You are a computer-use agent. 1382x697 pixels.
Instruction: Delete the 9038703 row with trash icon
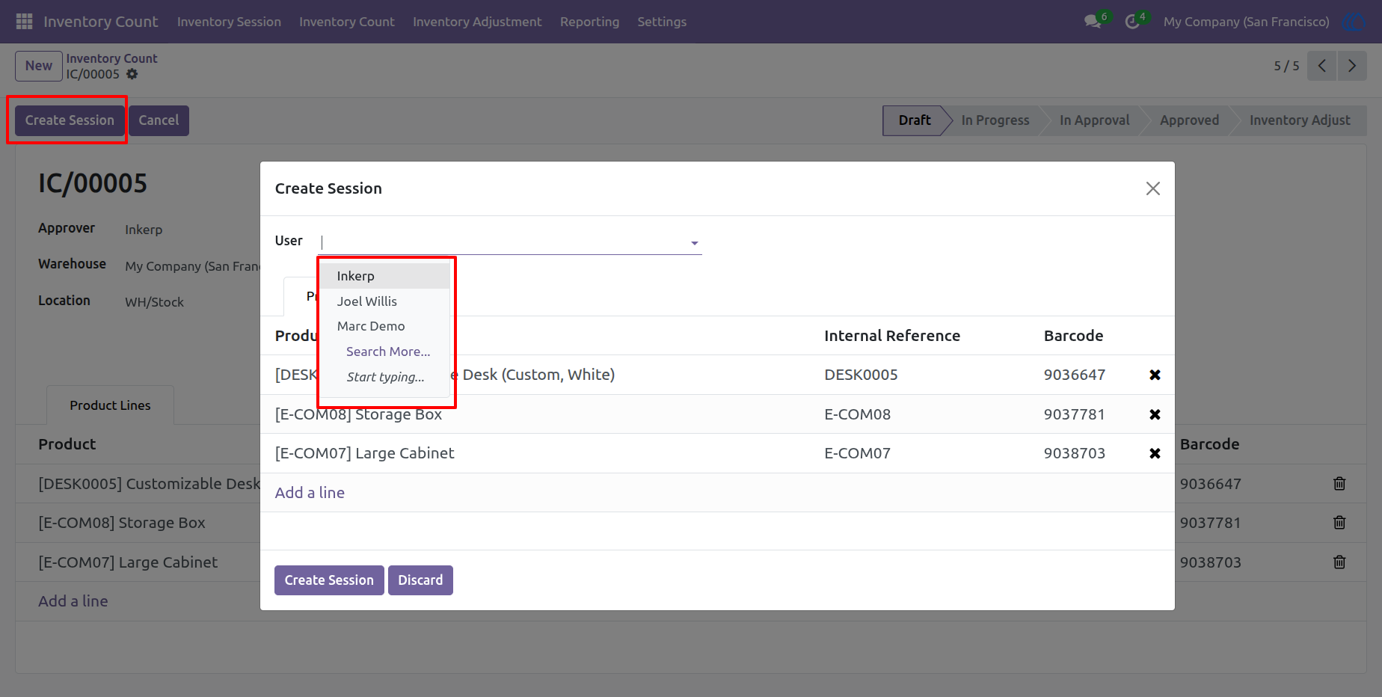click(1339, 562)
